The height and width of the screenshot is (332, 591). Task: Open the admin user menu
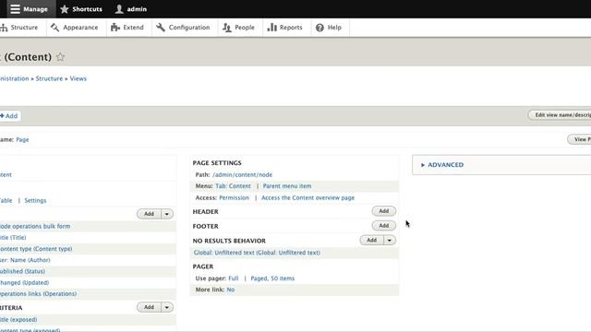pyautogui.click(x=131, y=9)
